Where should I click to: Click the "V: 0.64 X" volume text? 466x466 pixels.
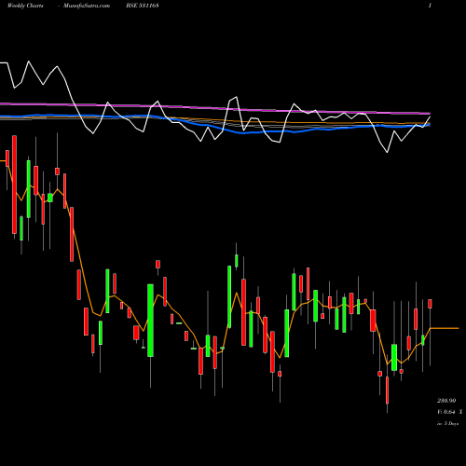[x=450, y=412]
